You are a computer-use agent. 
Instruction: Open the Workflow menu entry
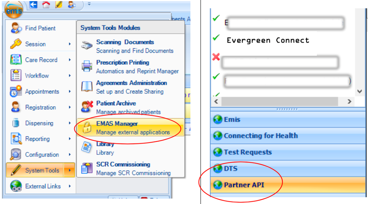click(x=40, y=75)
